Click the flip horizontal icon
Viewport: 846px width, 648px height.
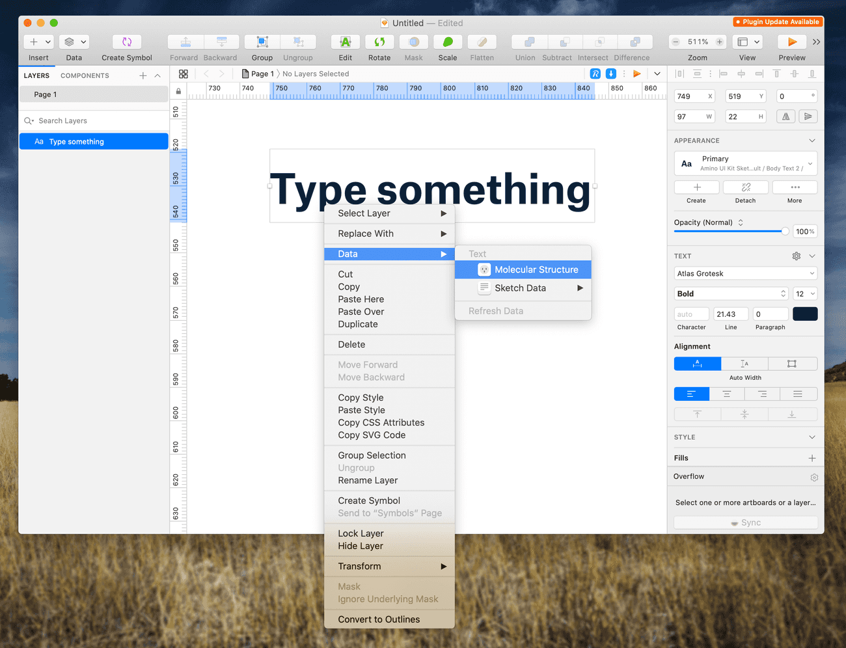[x=786, y=116]
